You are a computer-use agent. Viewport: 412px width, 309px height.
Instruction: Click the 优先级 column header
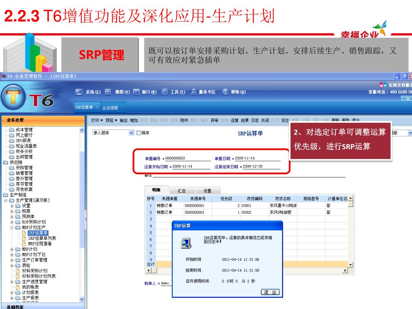click(226, 199)
